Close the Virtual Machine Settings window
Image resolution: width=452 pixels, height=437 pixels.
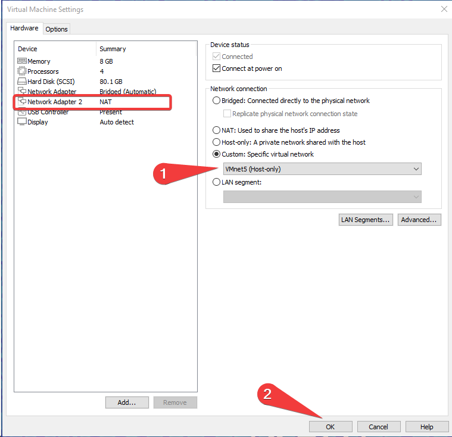444,9
